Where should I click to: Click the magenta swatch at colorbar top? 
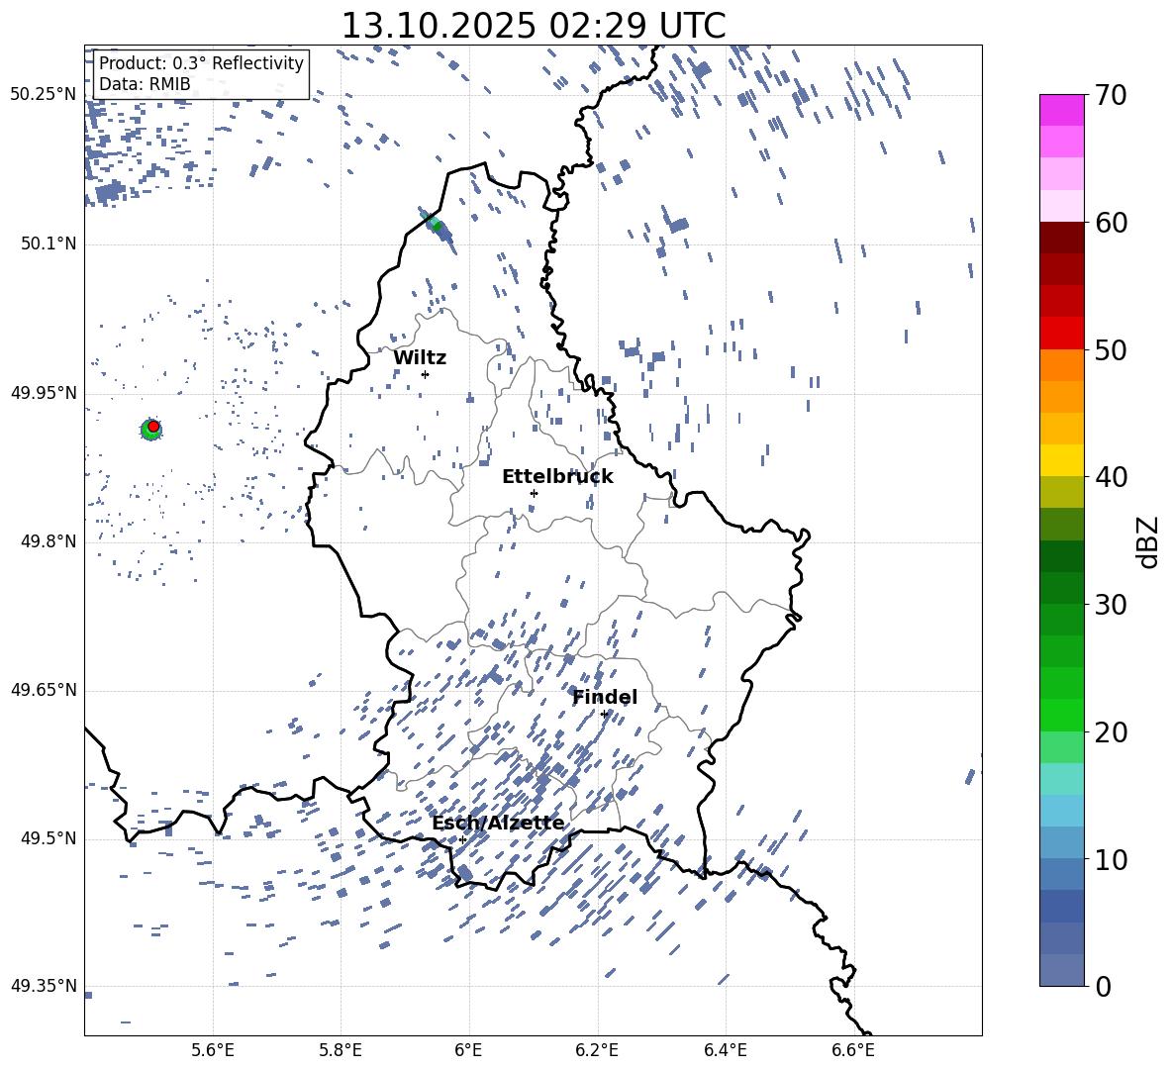coord(1062,111)
